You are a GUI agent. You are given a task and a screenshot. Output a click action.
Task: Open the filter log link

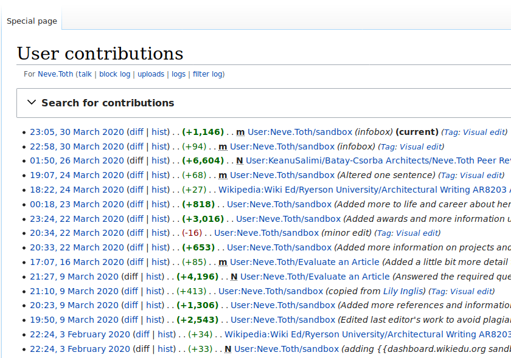[208, 74]
